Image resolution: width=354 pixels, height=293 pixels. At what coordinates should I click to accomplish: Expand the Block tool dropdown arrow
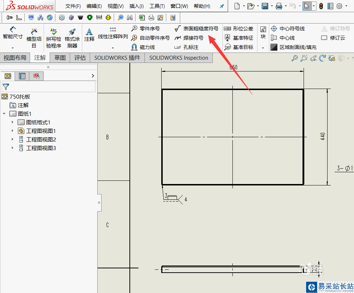(263, 48)
